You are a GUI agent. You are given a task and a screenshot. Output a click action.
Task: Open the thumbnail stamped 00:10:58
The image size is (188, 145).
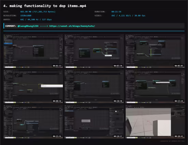coord(94,87)
